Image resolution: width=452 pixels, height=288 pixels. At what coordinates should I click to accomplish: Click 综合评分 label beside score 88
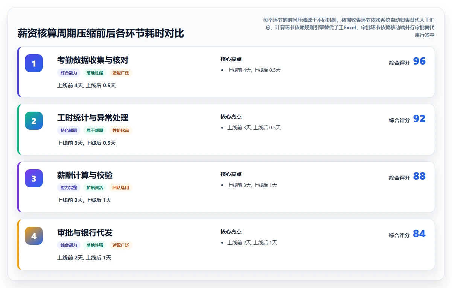coord(399,178)
